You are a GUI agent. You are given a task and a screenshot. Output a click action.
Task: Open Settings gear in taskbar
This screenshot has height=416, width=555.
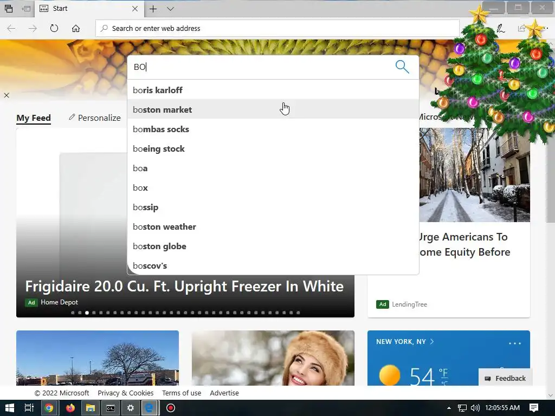coord(131,408)
